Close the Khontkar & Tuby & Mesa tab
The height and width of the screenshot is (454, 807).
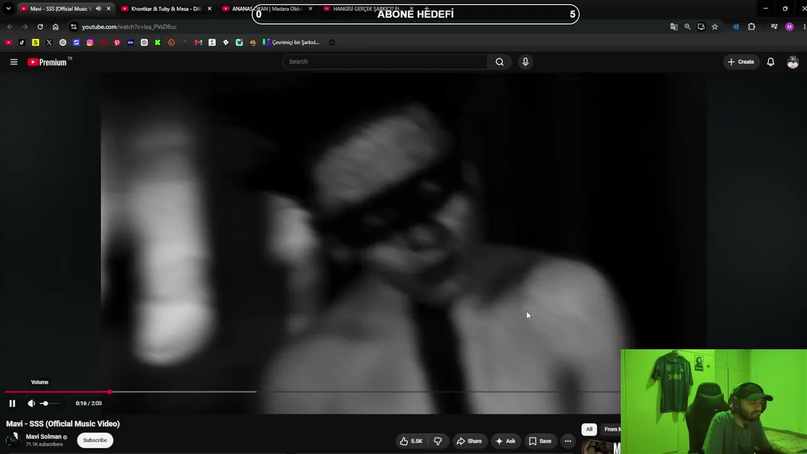[209, 9]
